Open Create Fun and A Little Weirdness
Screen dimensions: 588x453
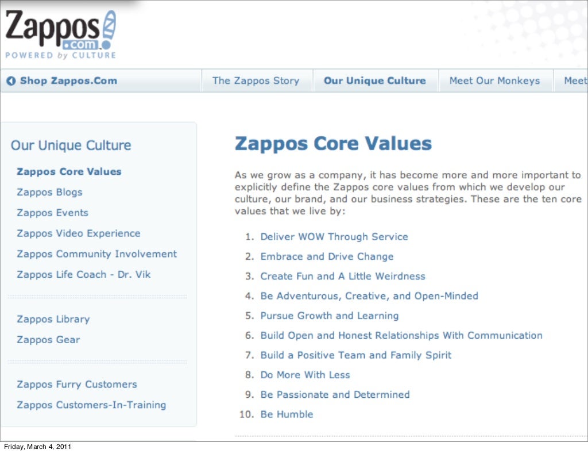tap(343, 277)
